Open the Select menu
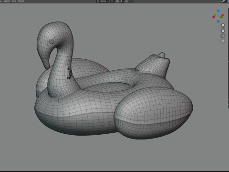The image size is (229, 172). (7, 1)
